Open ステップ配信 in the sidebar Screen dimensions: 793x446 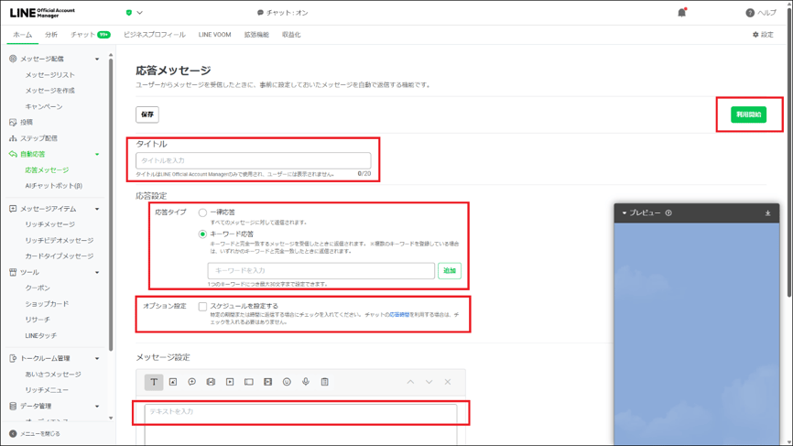[39, 138]
